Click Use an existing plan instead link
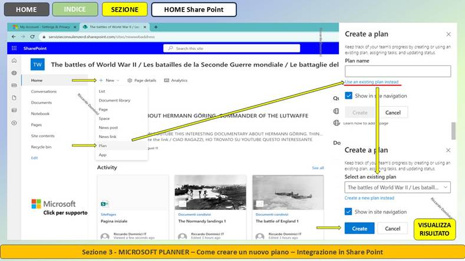 (x=371, y=82)
